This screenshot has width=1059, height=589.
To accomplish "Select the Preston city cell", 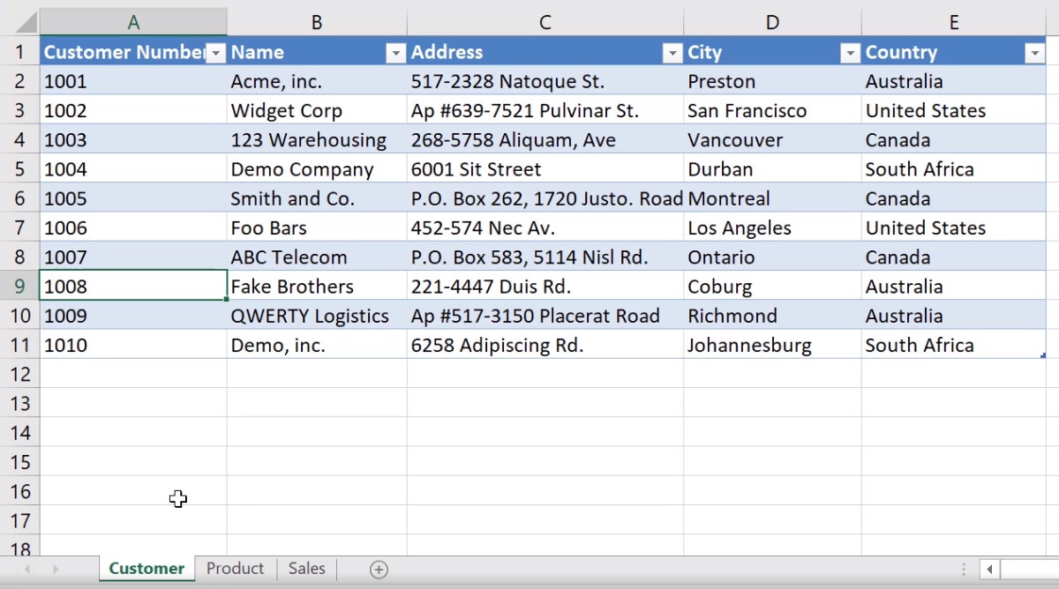I will click(x=772, y=81).
